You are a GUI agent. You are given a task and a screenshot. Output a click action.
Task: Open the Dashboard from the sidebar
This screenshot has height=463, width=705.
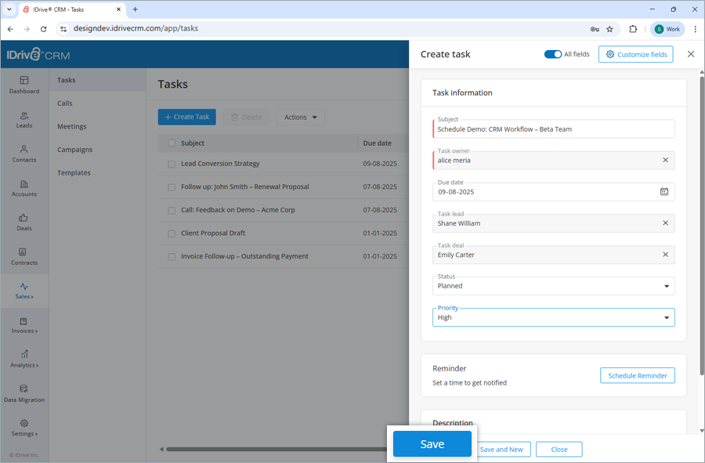point(24,86)
